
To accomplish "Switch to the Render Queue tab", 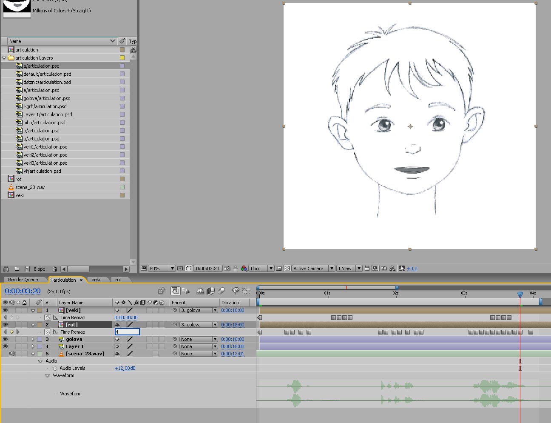I will click(x=23, y=280).
